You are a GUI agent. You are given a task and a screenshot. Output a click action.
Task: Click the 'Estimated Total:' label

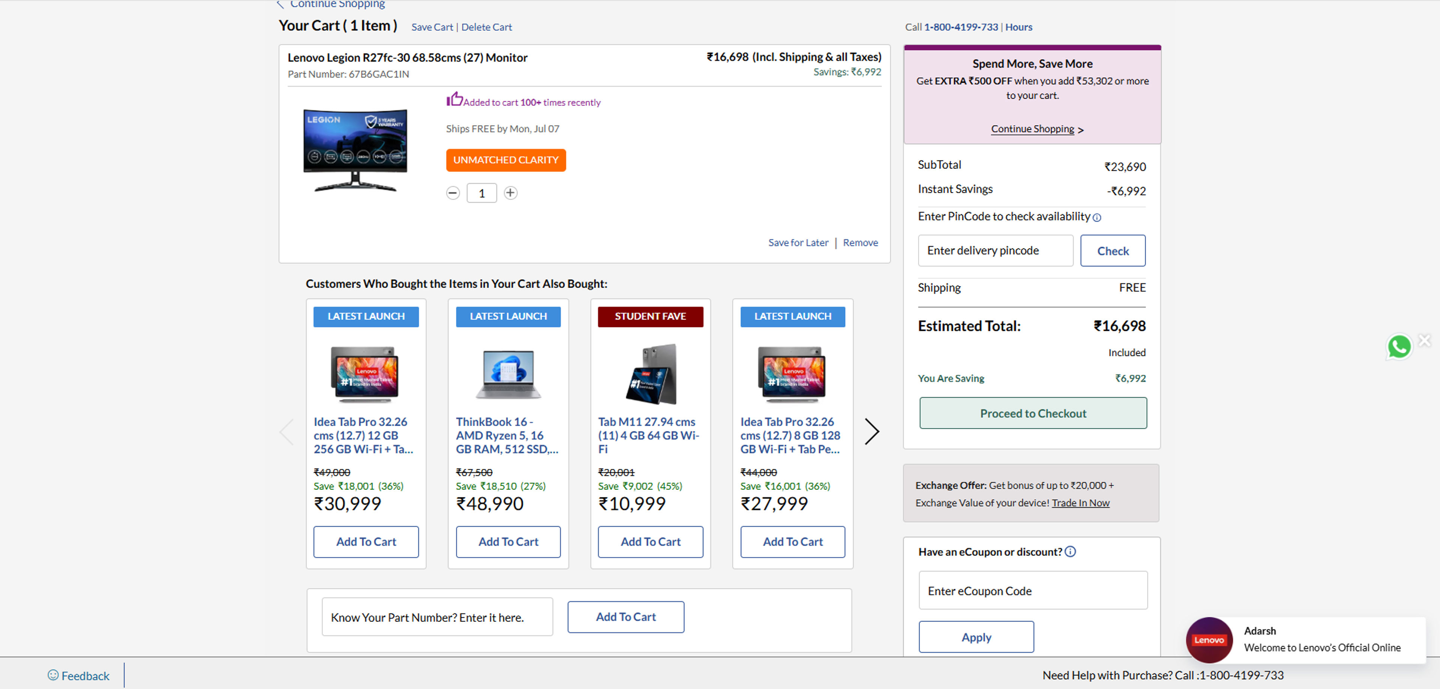[969, 326]
